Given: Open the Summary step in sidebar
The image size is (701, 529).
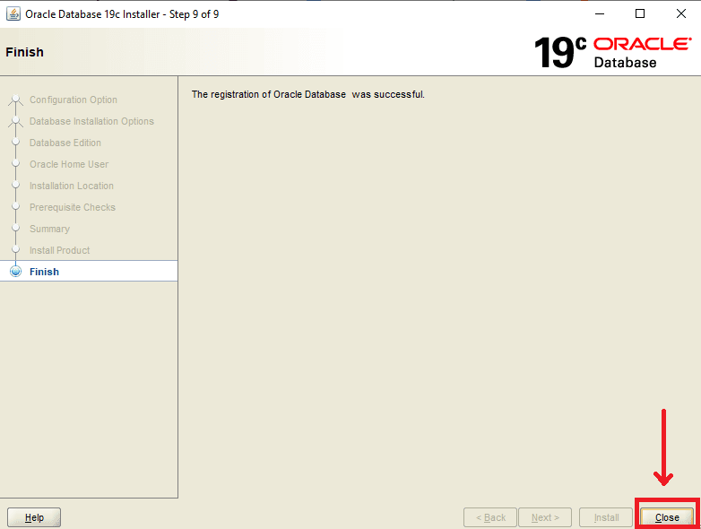Looking at the screenshot, I should [49, 229].
